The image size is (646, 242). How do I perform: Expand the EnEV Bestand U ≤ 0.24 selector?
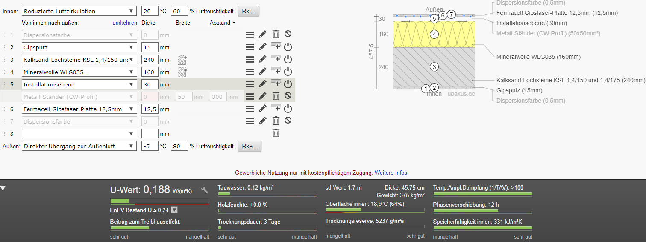tap(174, 210)
